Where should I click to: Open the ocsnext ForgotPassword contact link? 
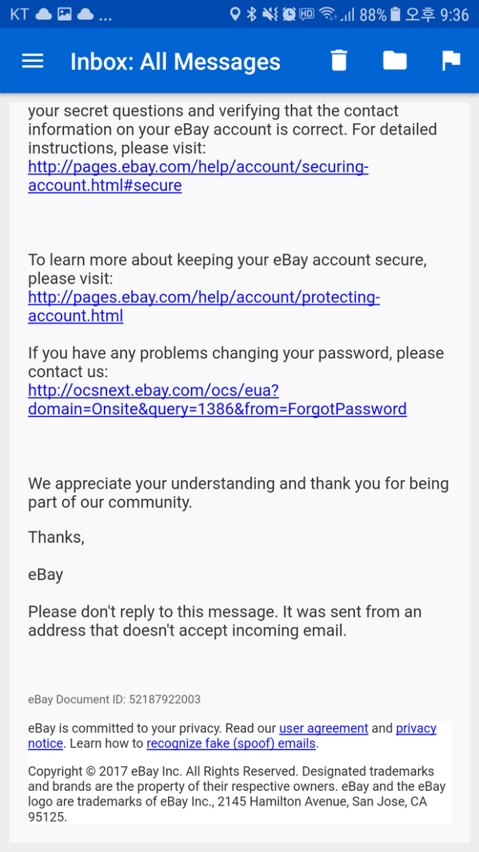coord(217,399)
